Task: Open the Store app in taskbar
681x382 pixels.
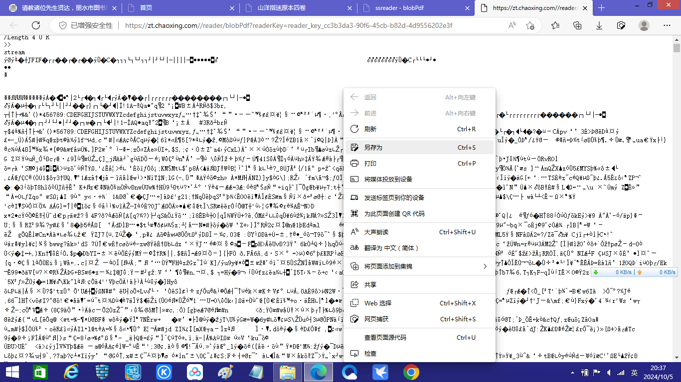Action: tap(40, 372)
